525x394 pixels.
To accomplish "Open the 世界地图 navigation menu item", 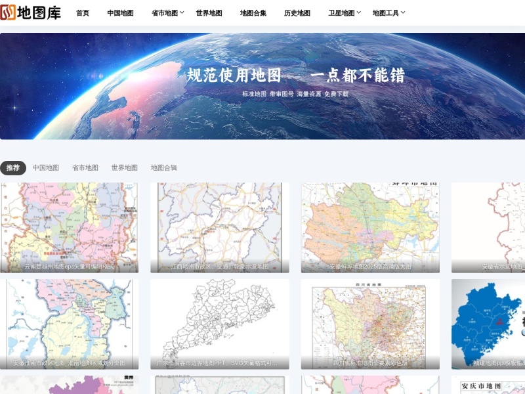I will pos(209,12).
